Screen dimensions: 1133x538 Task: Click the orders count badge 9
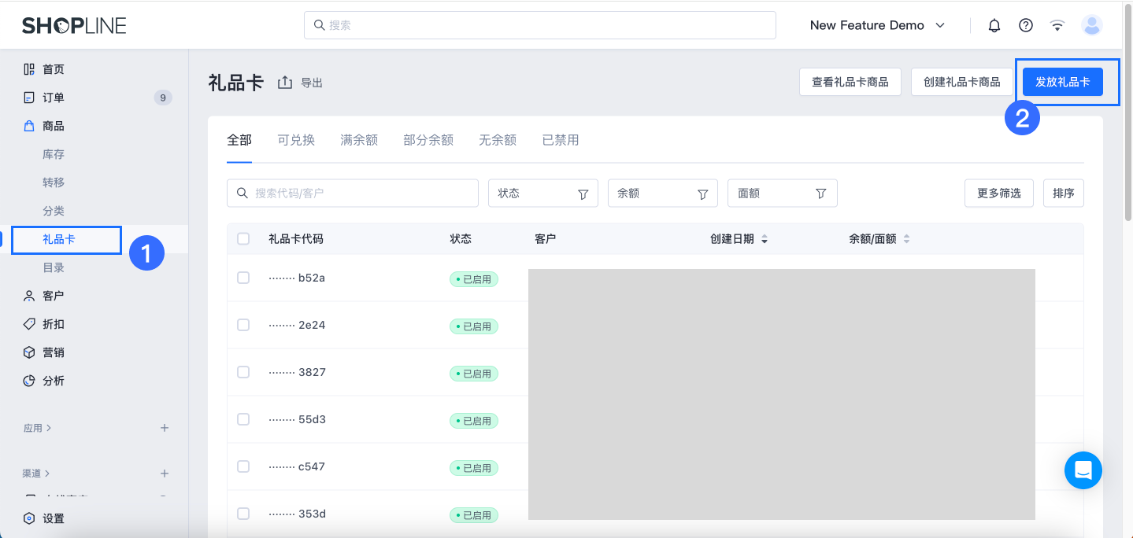pyautogui.click(x=163, y=98)
